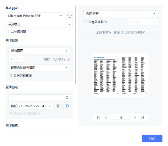The width and height of the screenshot is (168, 146).
Task: Click the 頁面設定 section heading
Action: 12,87
